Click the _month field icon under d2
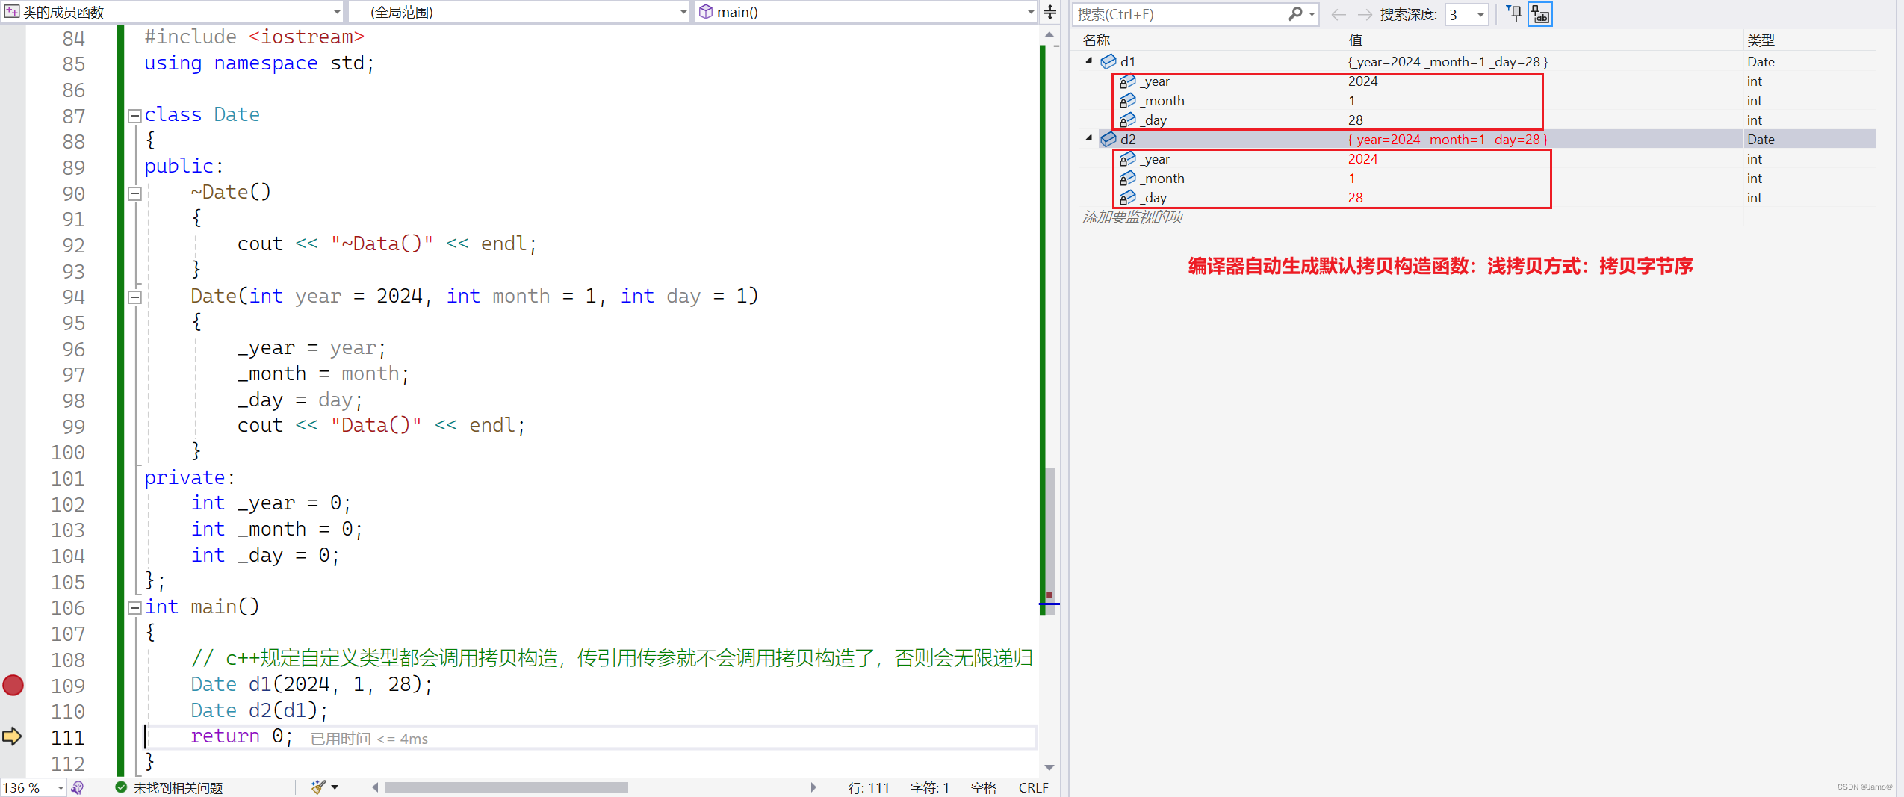 click(1127, 179)
